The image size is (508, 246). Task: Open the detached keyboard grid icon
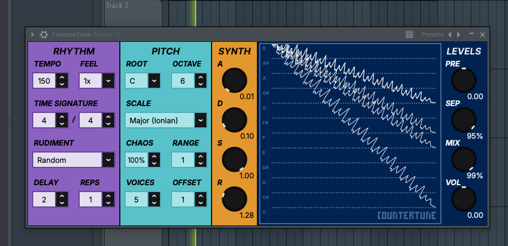pos(409,34)
